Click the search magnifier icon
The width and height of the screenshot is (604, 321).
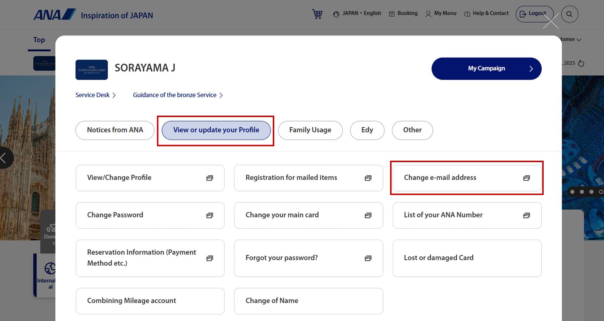pyautogui.click(x=569, y=14)
